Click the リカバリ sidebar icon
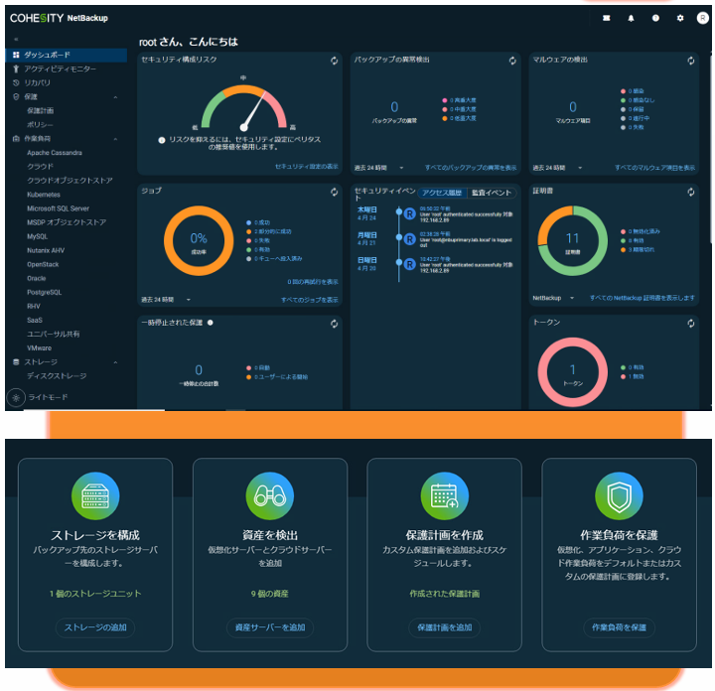 16,83
